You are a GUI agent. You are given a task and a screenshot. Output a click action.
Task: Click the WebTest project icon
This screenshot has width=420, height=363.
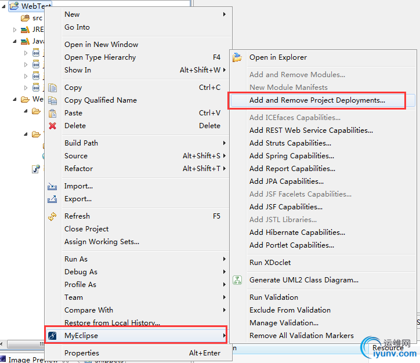click(x=14, y=6)
